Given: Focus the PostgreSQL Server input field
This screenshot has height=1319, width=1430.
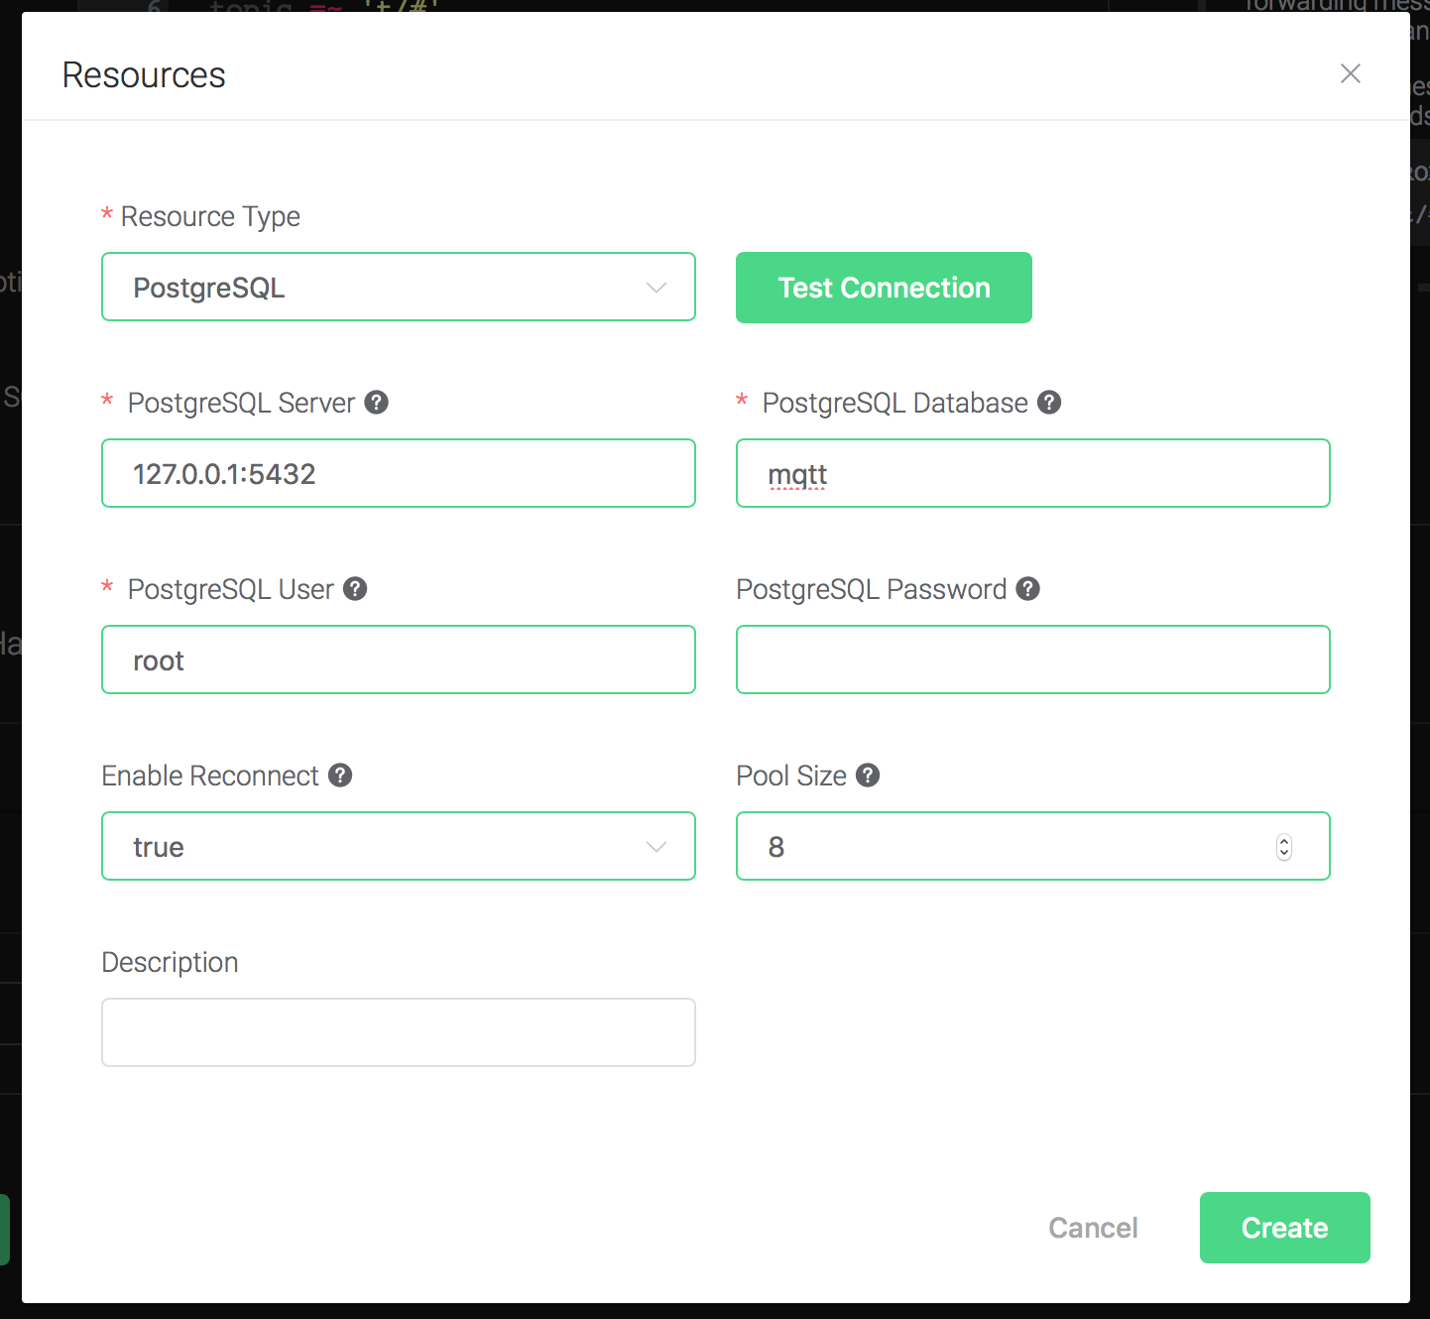Looking at the screenshot, I should [x=399, y=473].
